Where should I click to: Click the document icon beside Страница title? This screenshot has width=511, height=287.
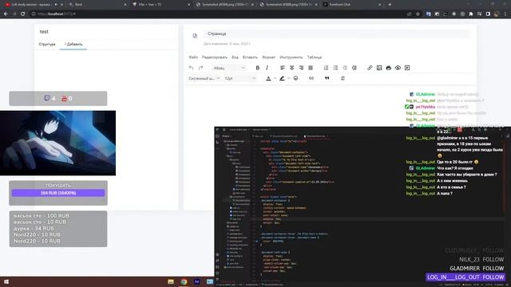(195, 36)
